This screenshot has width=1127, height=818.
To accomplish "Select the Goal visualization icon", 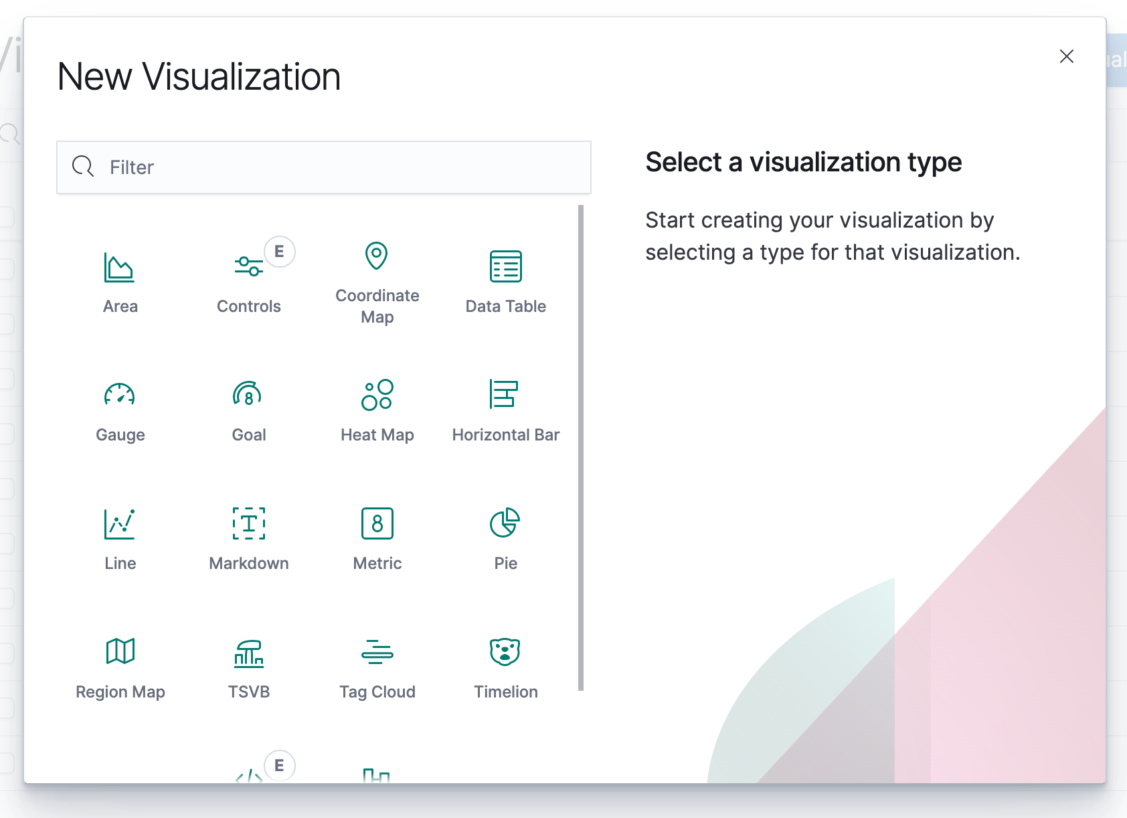I will pos(248,394).
